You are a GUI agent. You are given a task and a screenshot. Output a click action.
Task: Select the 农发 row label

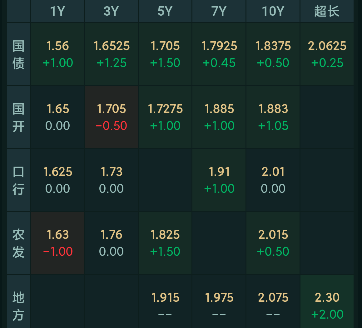18,243
